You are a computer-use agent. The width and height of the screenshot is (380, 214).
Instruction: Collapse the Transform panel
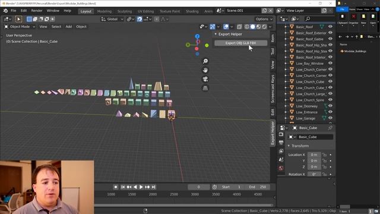pyautogui.click(x=289, y=146)
